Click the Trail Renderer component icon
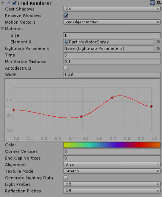The height and width of the screenshot is (197, 162). (x=8, y=3)
